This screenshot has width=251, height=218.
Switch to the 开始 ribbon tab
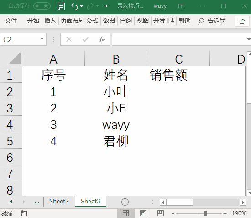tap(33, 21)
